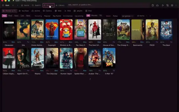Open the Silo poster
Viewport: 179px width, 112px height.
[23, 30]
